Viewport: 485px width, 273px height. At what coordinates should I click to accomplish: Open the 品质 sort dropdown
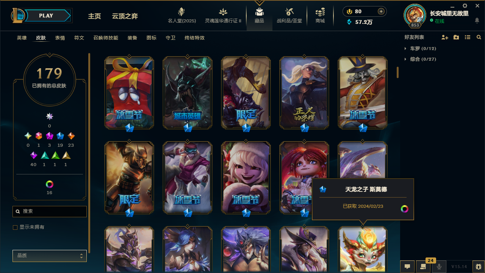[50, 256]
